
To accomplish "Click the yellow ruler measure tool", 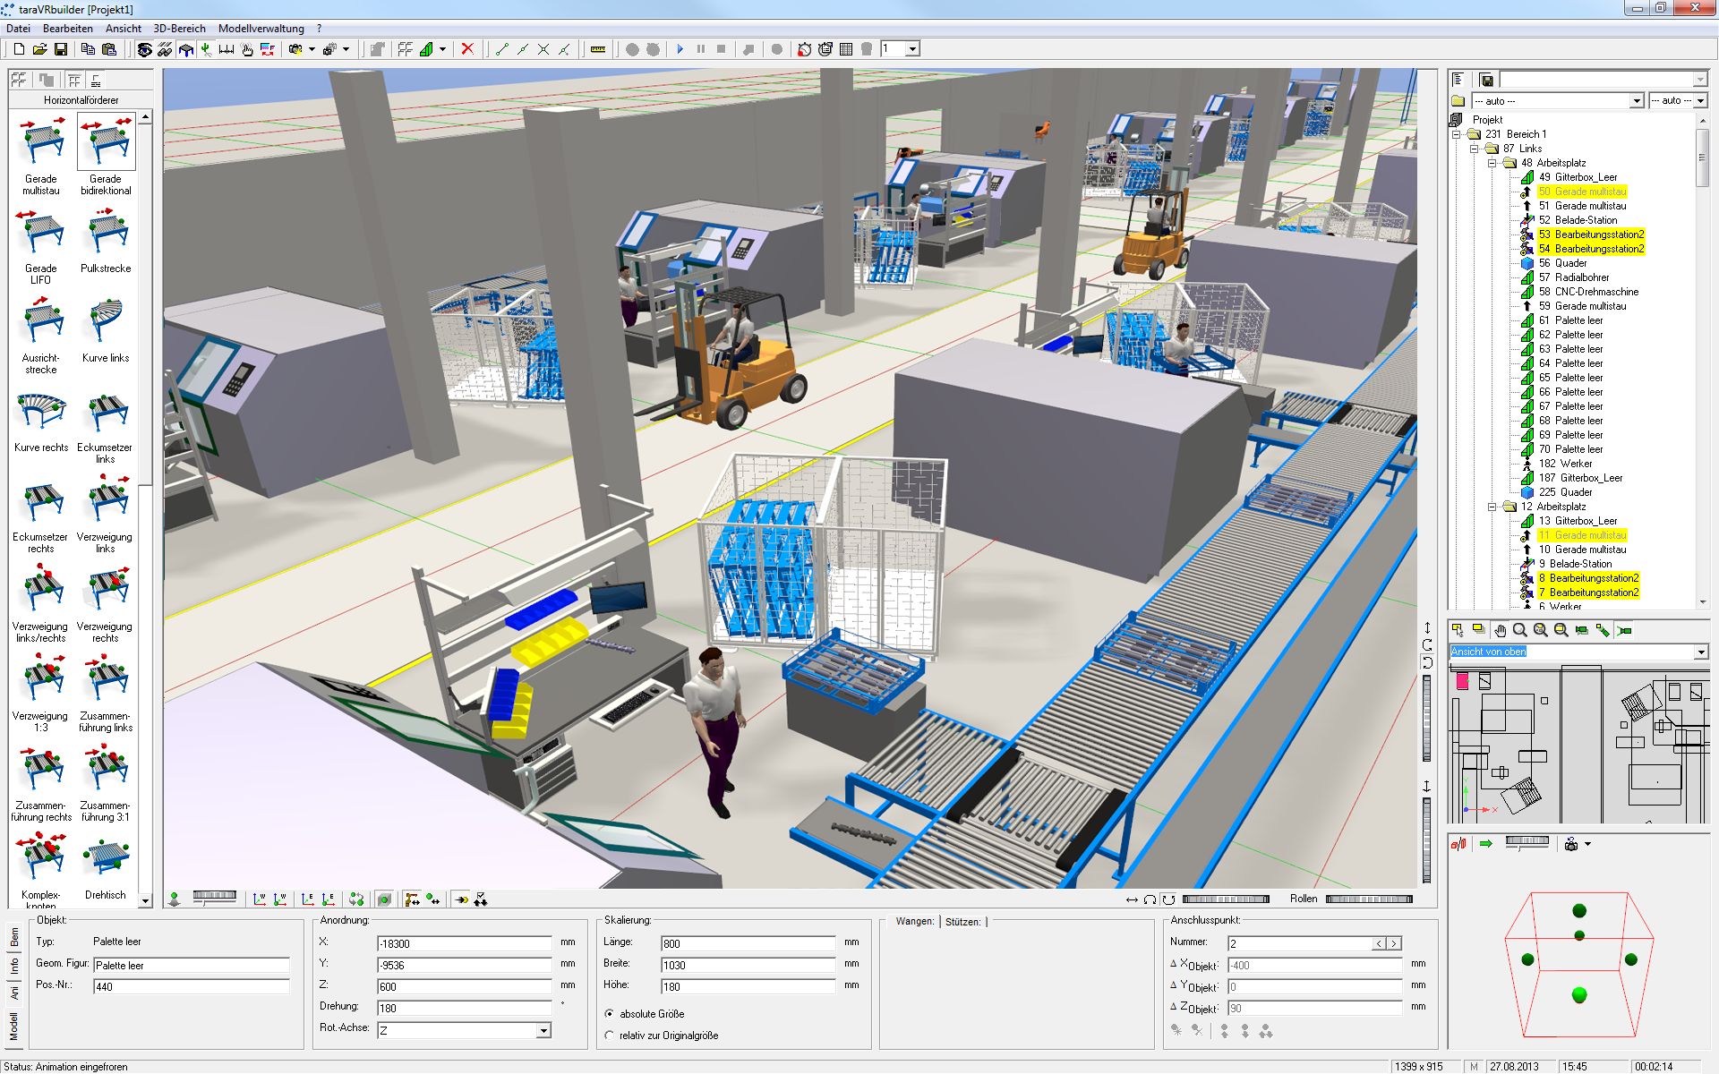I will point(598,49).
